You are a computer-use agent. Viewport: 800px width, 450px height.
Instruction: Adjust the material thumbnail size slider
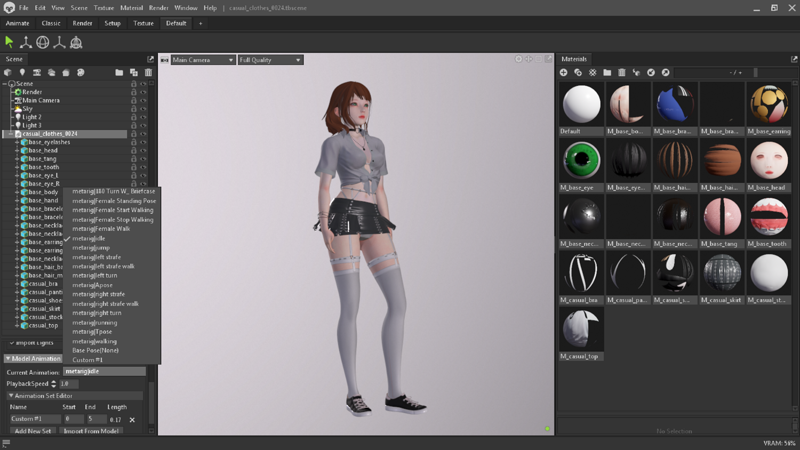click(756, 73)
